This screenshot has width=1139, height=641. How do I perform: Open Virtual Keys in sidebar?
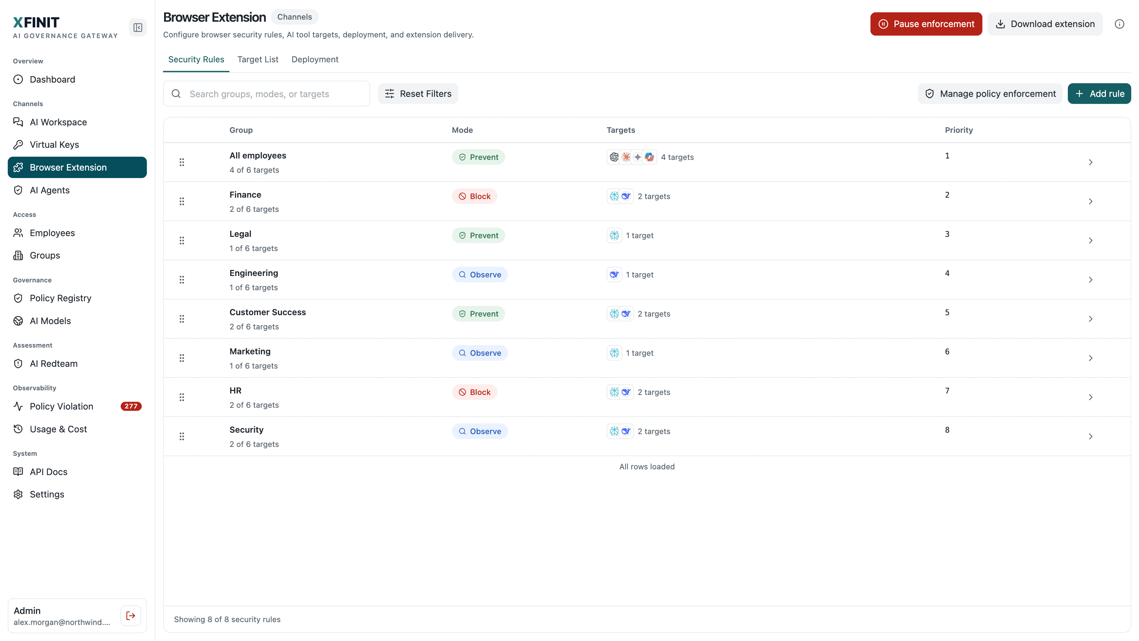(x=77, y=145)
